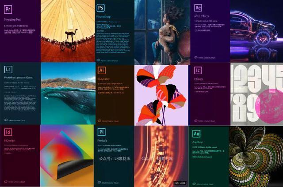
Task: Open the rainbow gradient paper artwork in InDesign
Action: tap(67, 156)
